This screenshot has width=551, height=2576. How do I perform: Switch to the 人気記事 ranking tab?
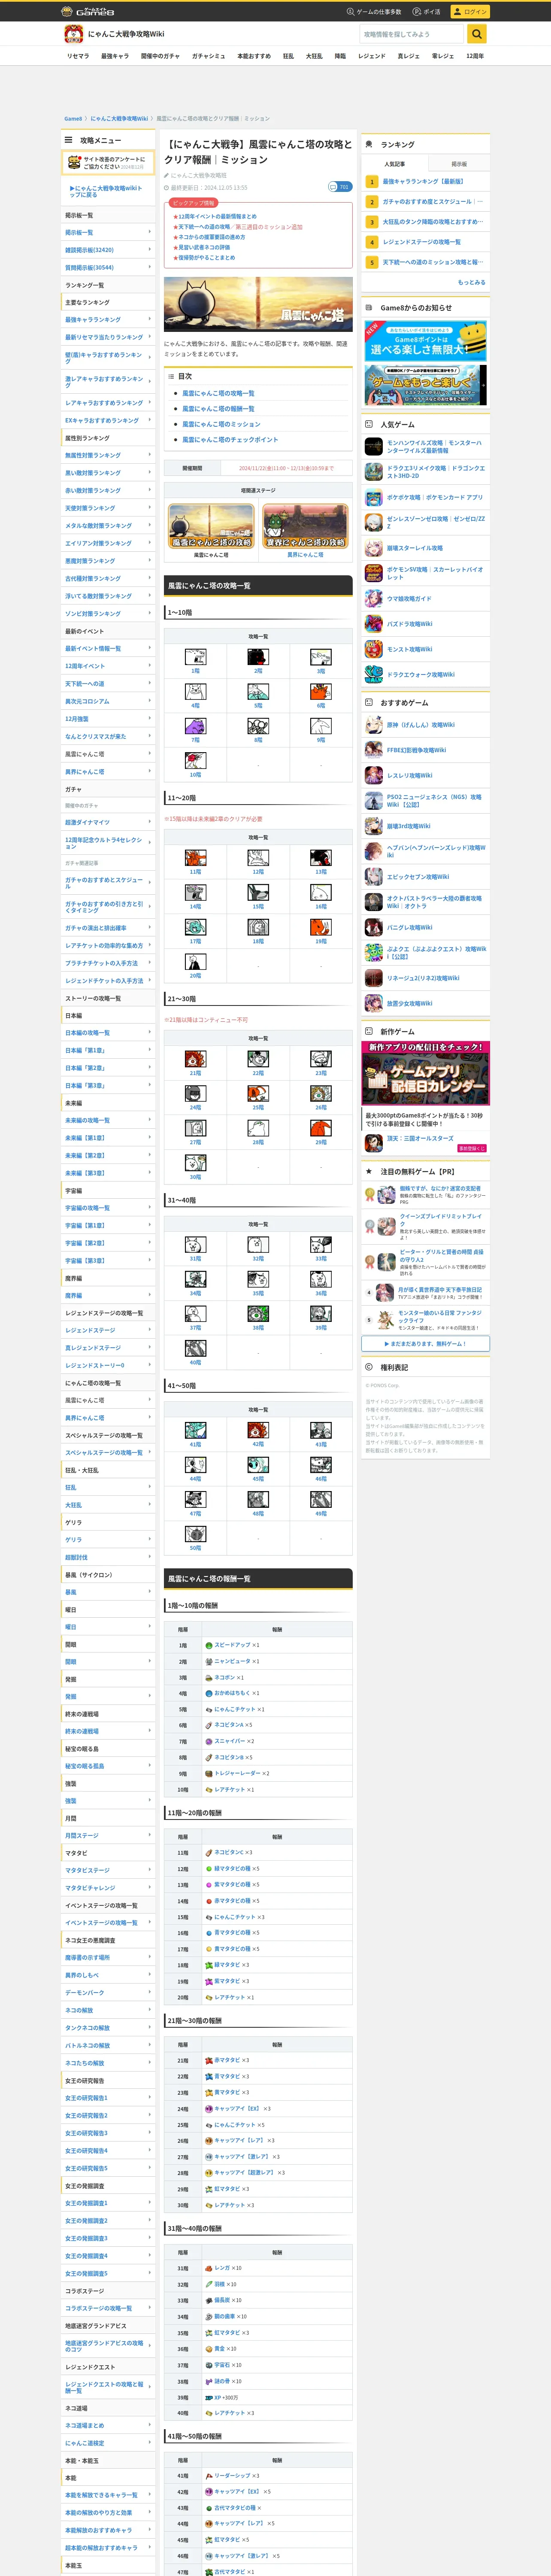click(x=395, y=164)
